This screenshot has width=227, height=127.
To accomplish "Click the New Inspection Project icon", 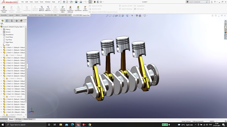I will 4,9.
